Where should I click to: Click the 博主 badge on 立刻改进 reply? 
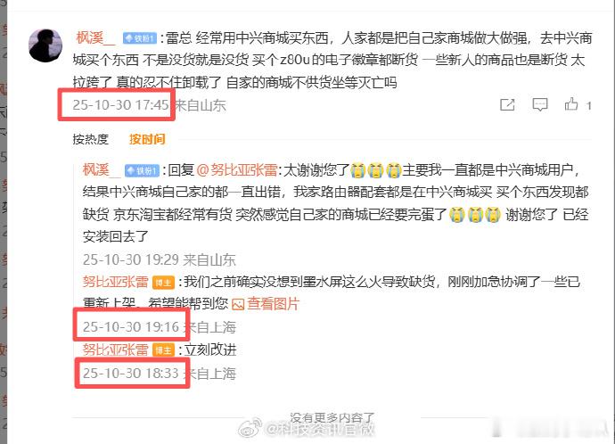click(163, 349)
